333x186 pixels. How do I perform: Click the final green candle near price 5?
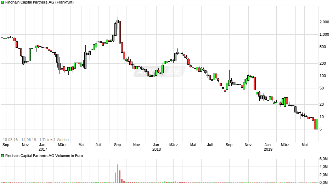pos(317,124)
